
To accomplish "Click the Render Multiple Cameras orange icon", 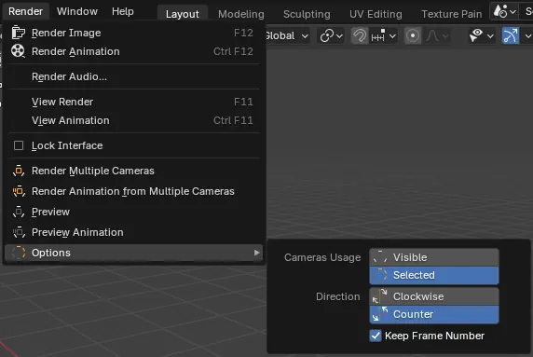I will [x=19, y=171].
